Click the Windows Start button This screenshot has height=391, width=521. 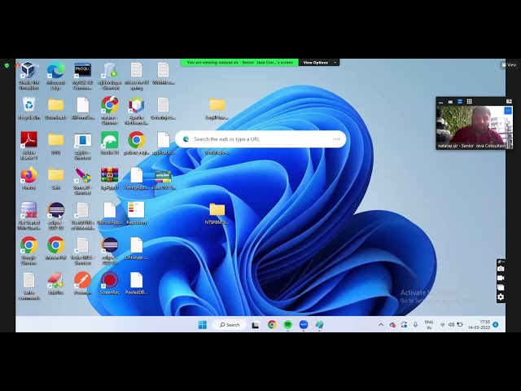[202, 324]
